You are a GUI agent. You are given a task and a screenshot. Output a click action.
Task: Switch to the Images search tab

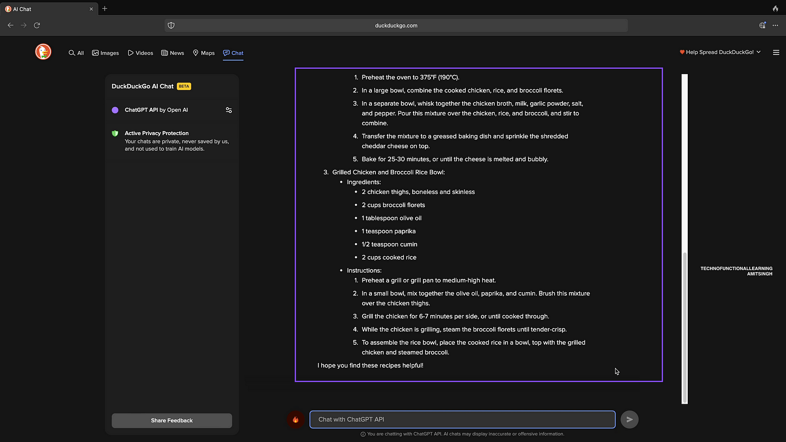(106, 53)
